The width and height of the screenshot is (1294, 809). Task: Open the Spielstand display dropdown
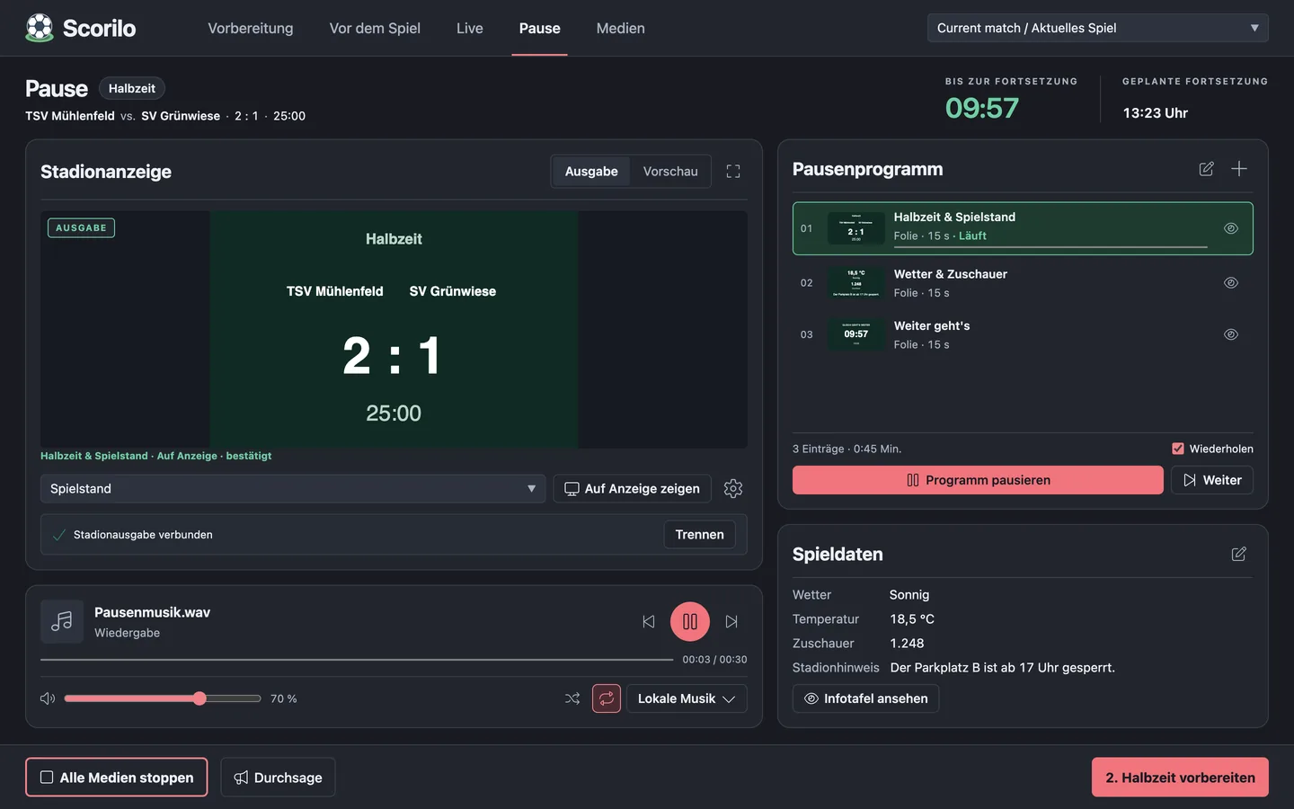click(x=293, y=488)
